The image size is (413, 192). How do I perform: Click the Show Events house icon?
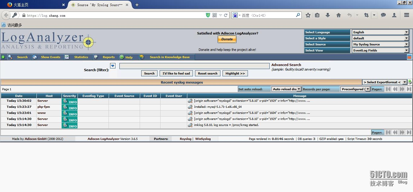[x=35, y=57]
